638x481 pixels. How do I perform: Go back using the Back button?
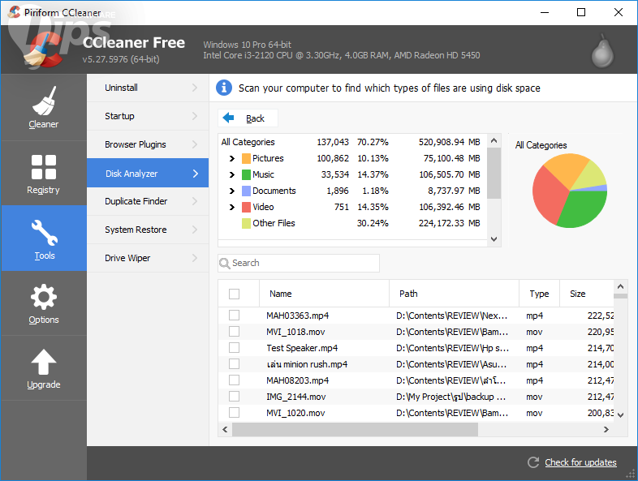point(247,118)
